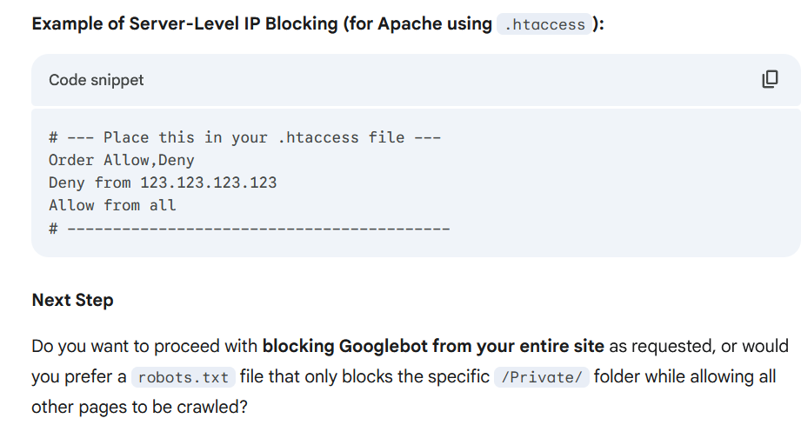This screenshot has width=801, height=425.
Task: Click "Do you want to proceed with" text
Action: (x=144, y=347)
